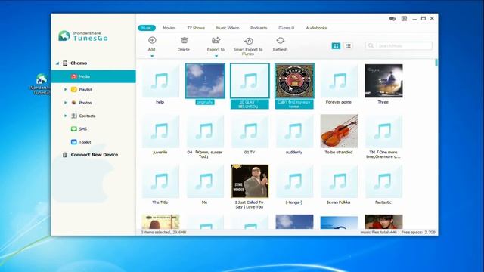Expand the Playlist tree node
The image size is (484, 272).
click(x=65, y=89)
